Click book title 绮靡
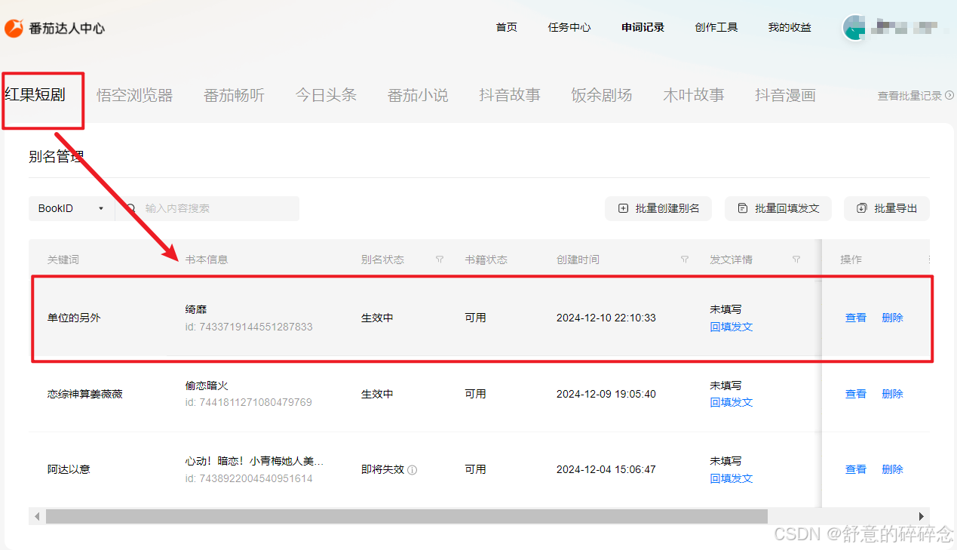 coord(196,309)
